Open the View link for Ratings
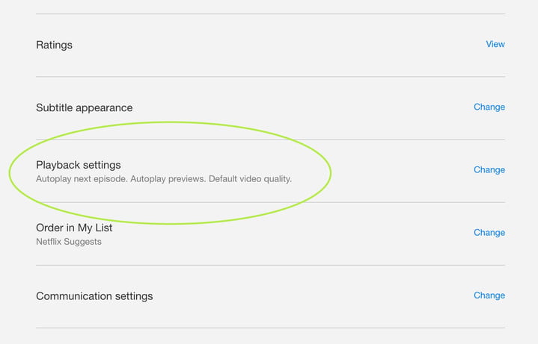This screenshot has width=538, height=344. (495, 44)
